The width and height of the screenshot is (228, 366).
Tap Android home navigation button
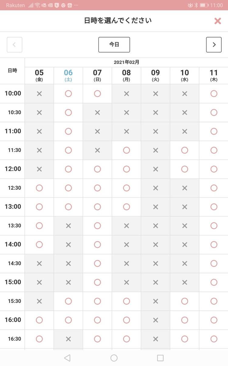pos(114,358)
